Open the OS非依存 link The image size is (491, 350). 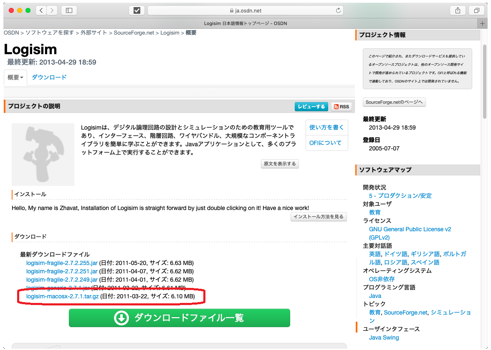point(382,279)
